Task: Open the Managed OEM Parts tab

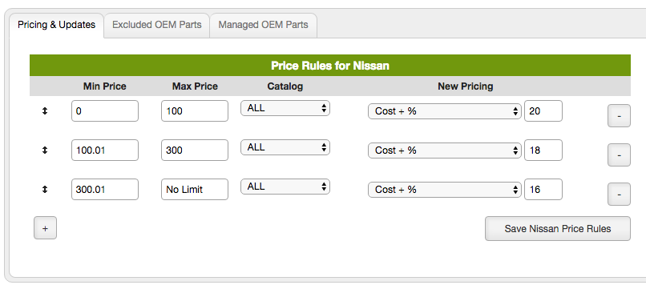Action: (263, 25)
